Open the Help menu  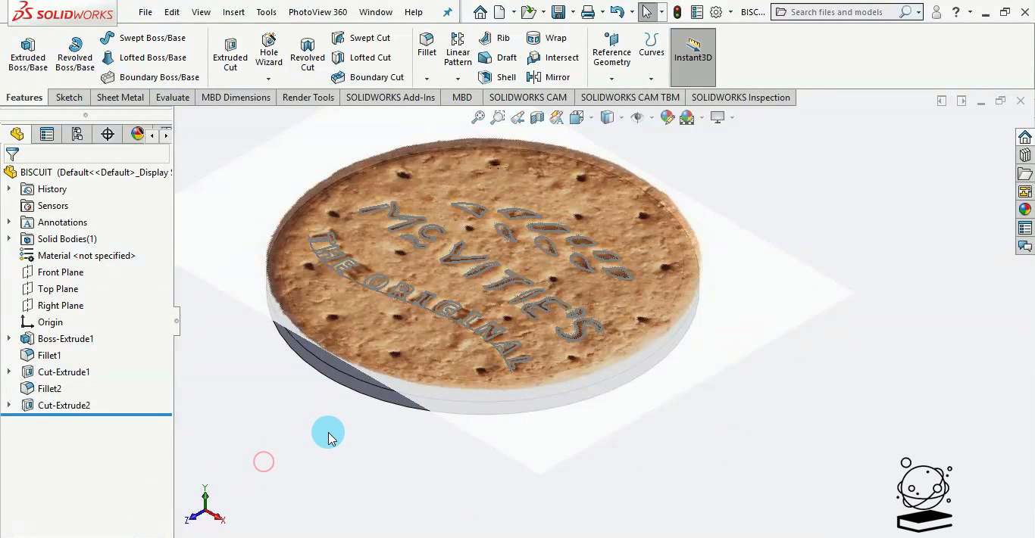(x=414, y=12)
